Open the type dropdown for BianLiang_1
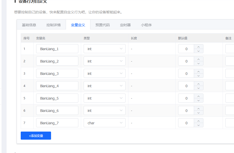Screen dimensions: 234x153 [x=104, y=49]
